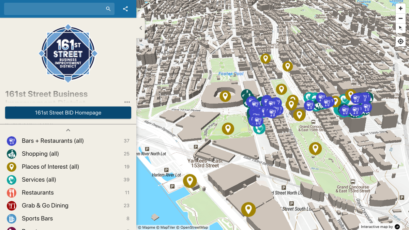Screen dimensions: 409x230
Task: Click the Foster Pool map label
Action: pos(231,74)
